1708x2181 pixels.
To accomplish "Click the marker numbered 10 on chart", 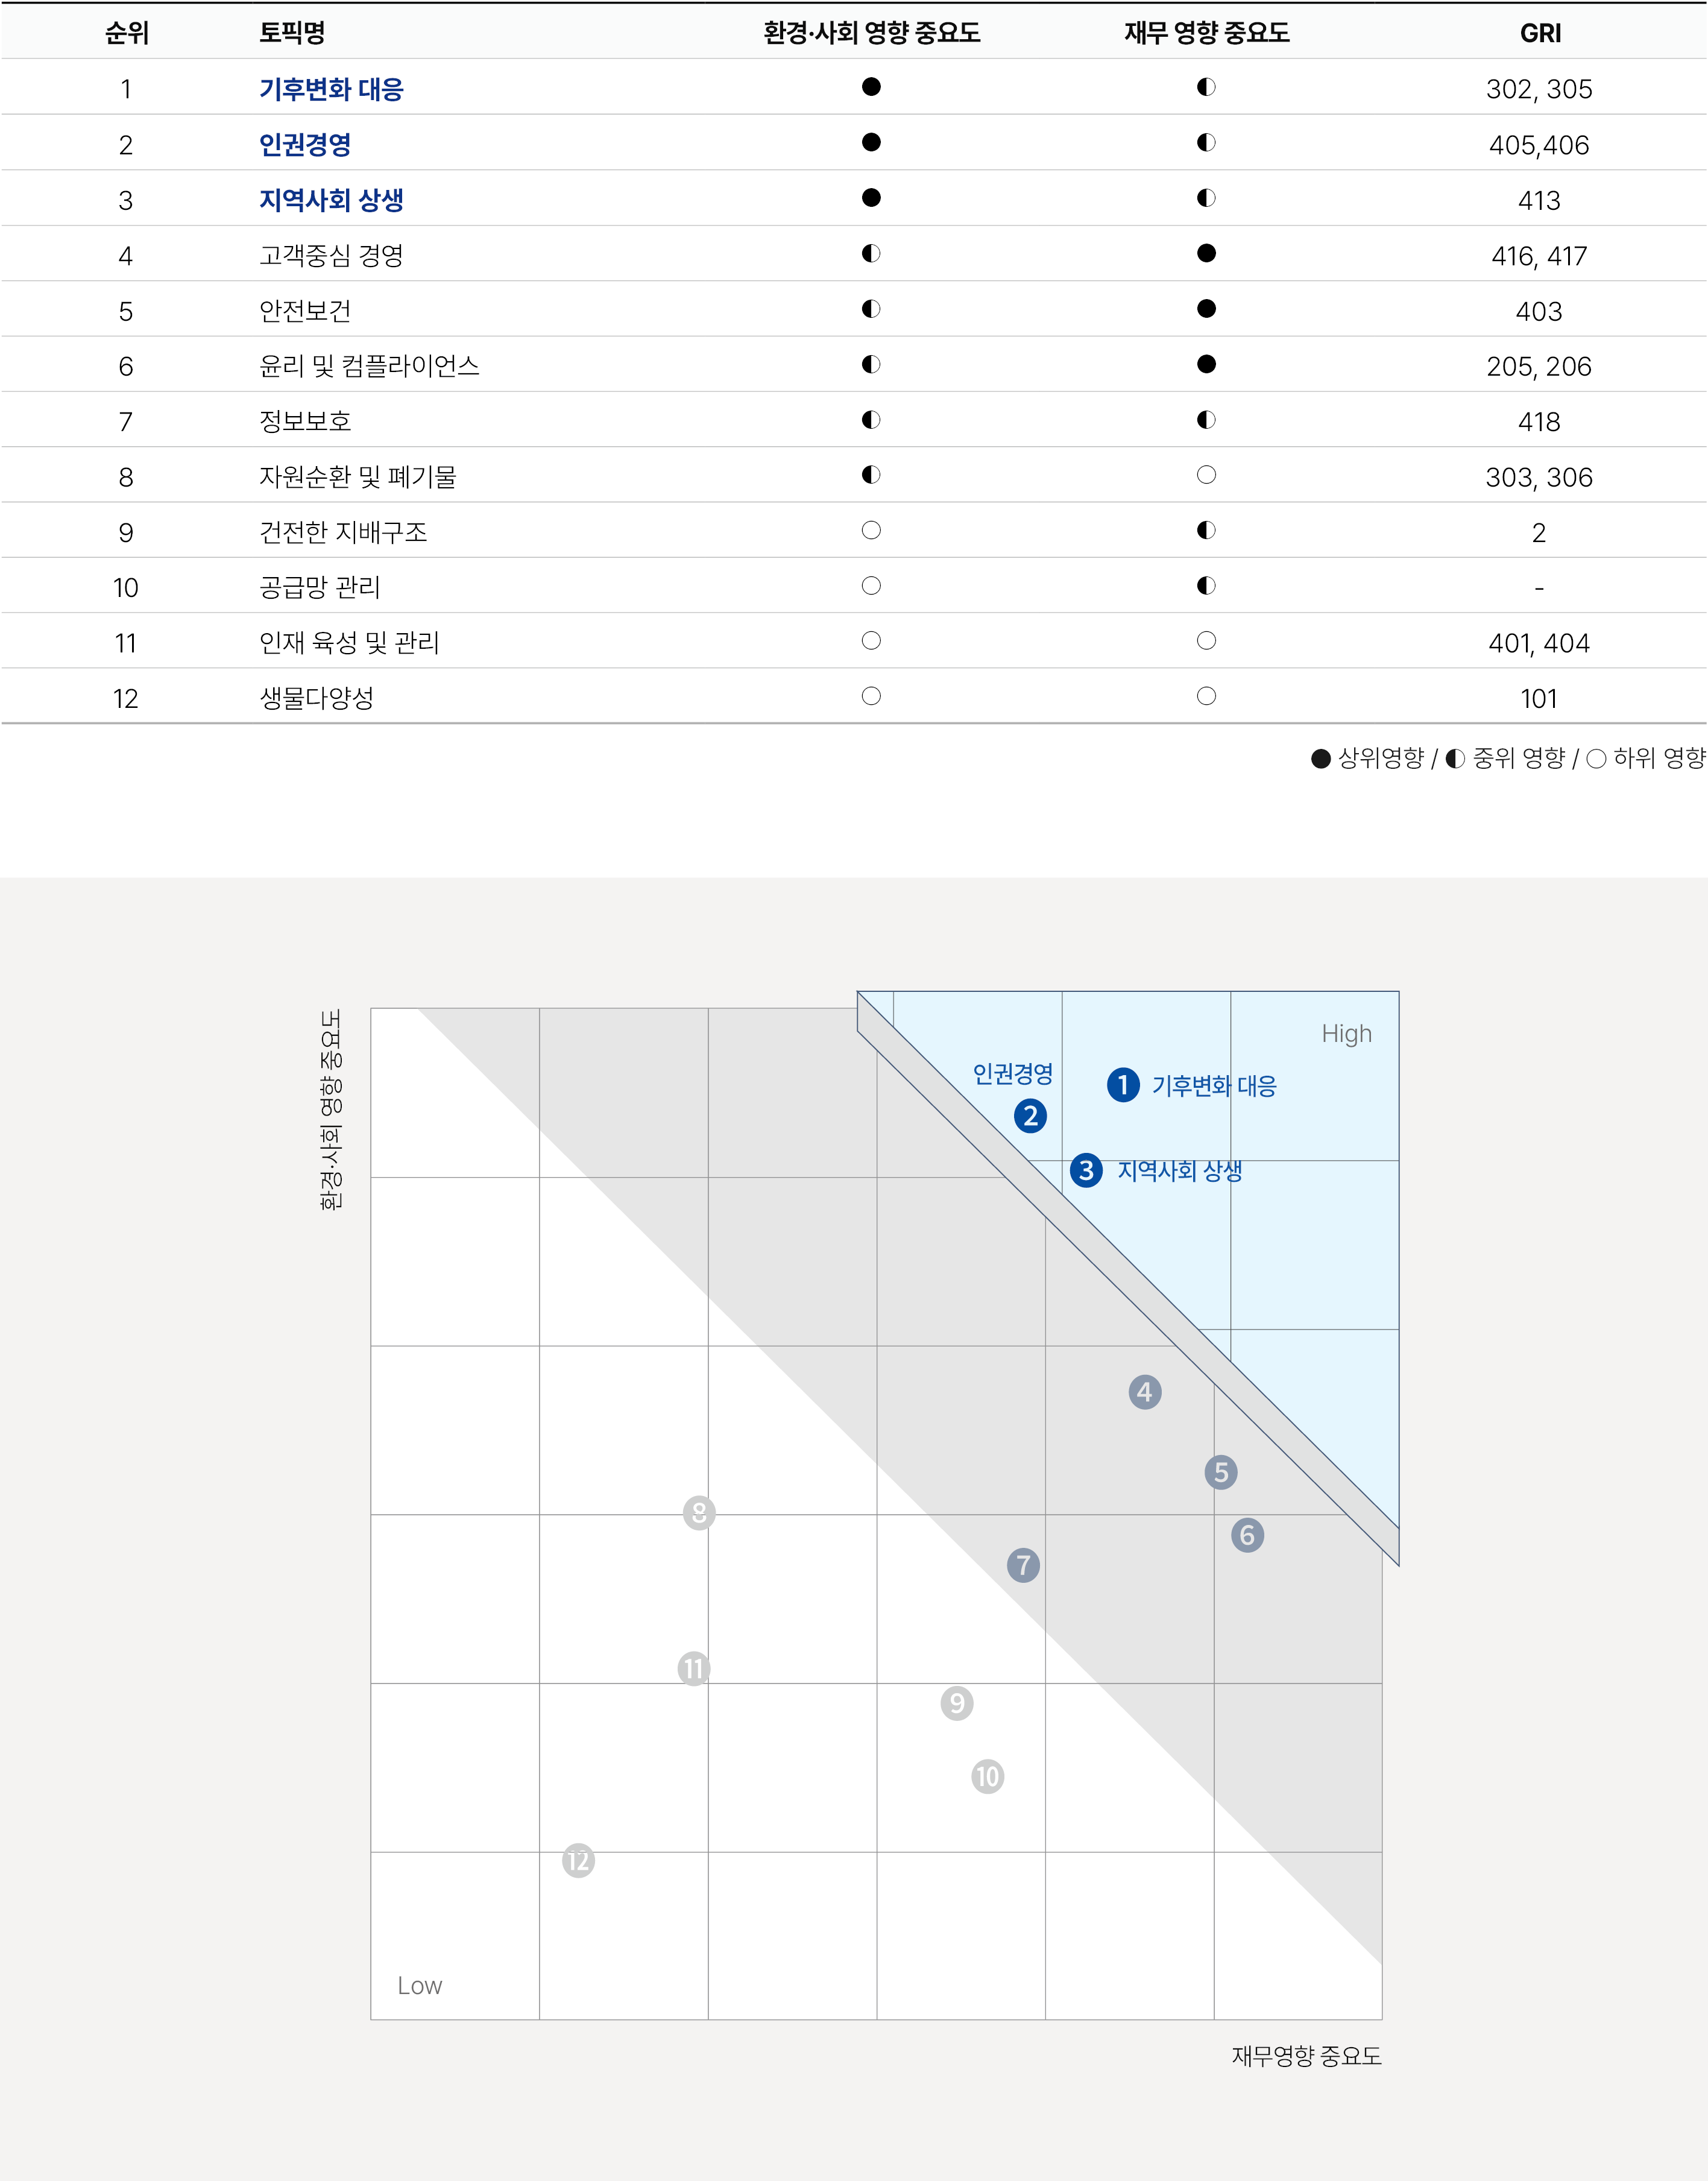I will [x=988, y=1777].
